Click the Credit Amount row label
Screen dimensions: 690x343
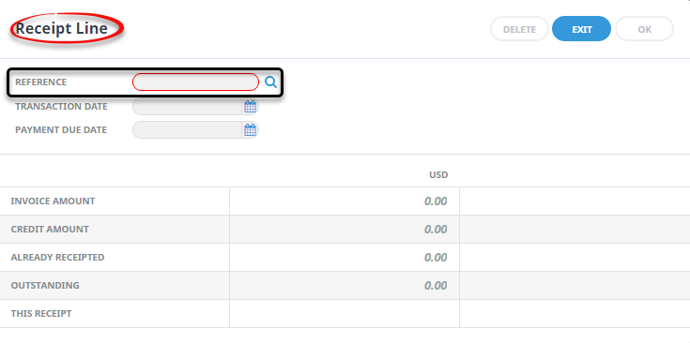(x=50, y=230)
